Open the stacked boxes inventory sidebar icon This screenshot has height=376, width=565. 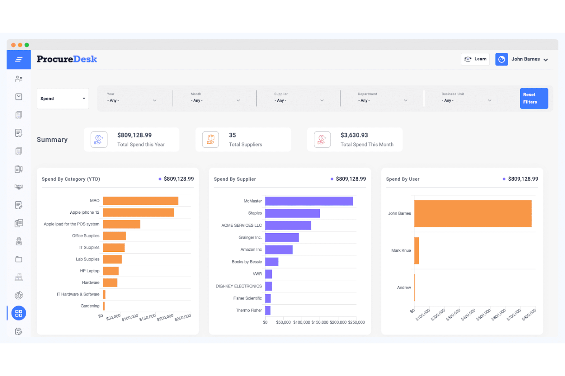click(x=19, y=277)
